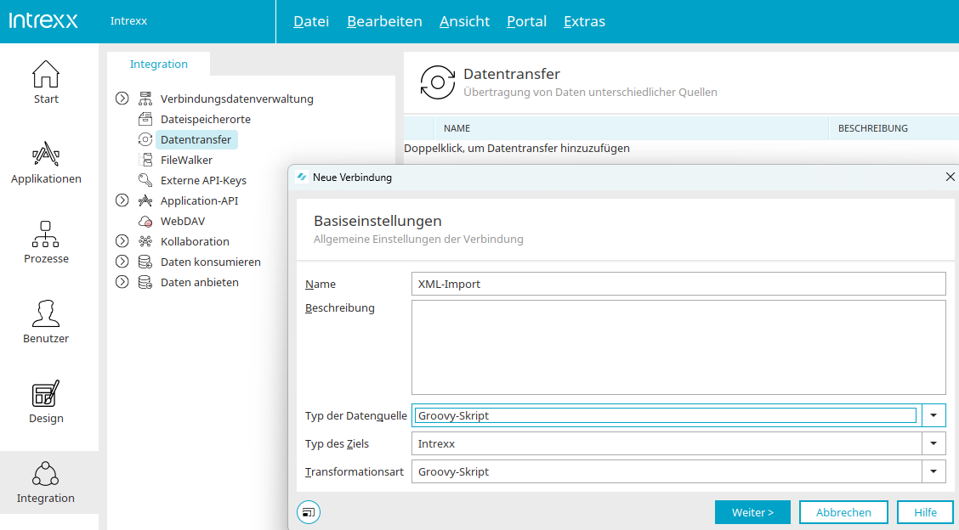
Task: Open the Datei menu
Action: 311,21
